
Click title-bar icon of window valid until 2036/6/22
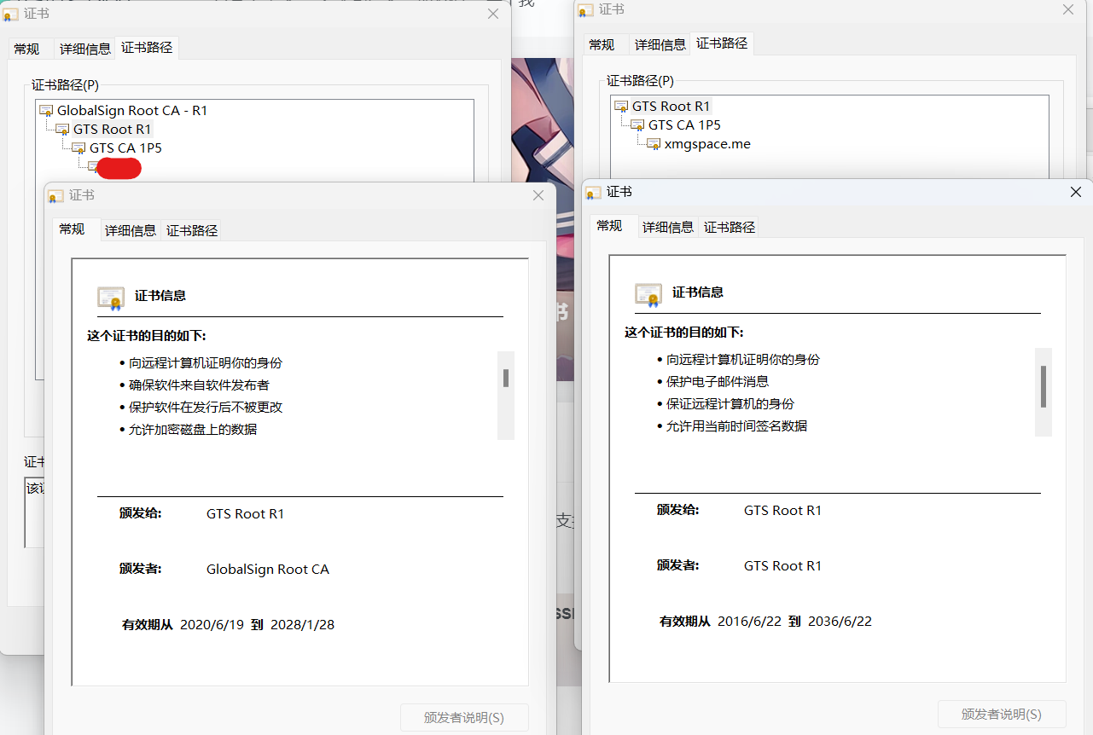594,193
